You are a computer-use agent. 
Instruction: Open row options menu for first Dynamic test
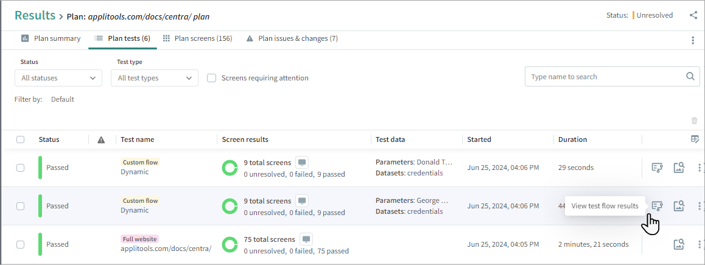699,168
